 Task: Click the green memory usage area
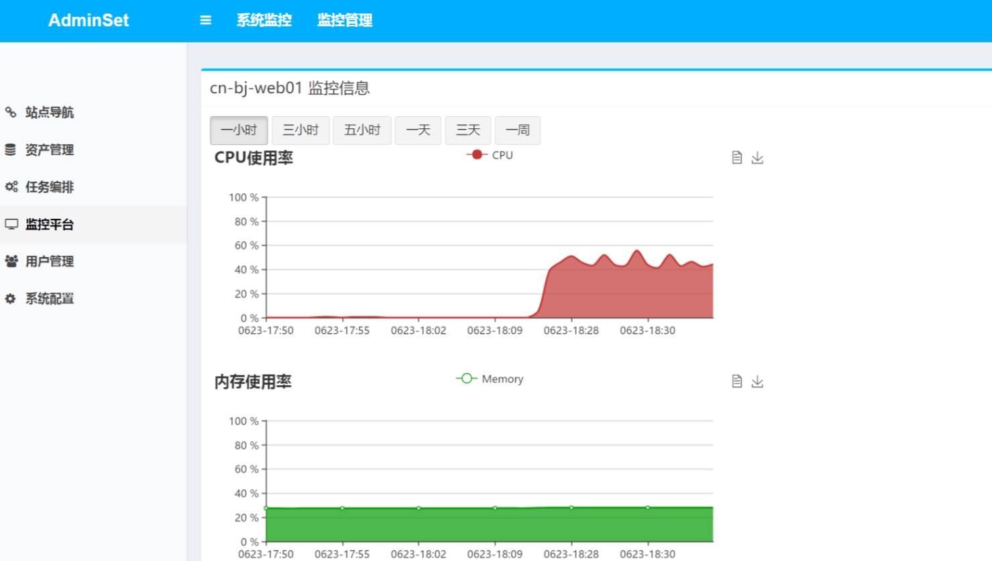coord(490,525)
